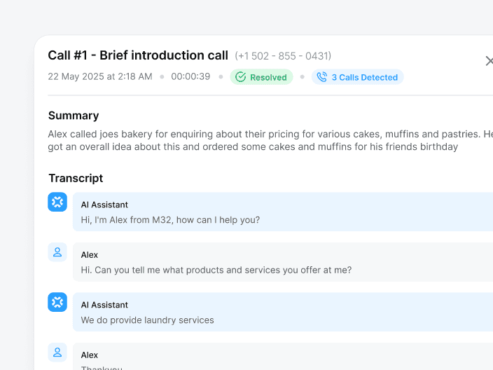This screenshot has height=370, width=493.
Task: Click the phone icon in Calls Detected badge
Action: click(322, 77)
